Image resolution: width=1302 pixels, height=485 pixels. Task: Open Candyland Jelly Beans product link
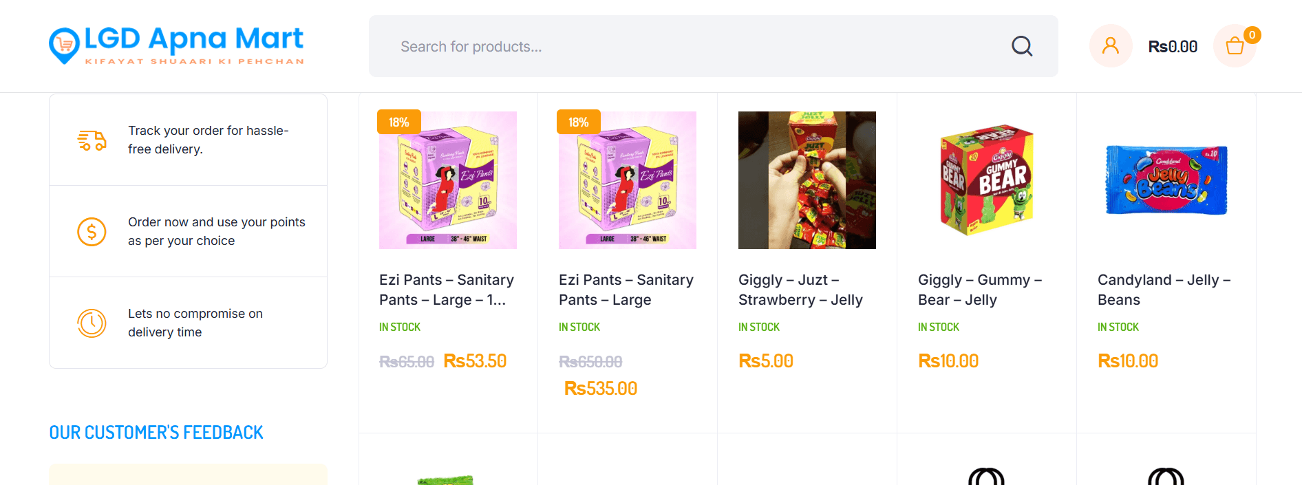(x=1164, y=290)
